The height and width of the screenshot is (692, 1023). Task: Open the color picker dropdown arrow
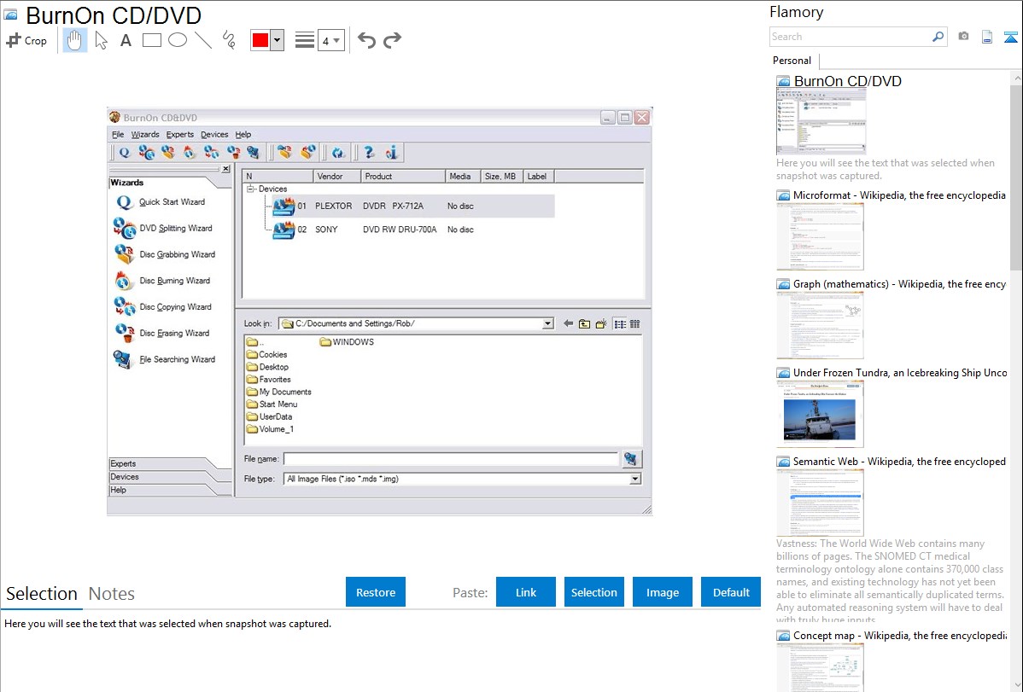[x=277, y=40]
